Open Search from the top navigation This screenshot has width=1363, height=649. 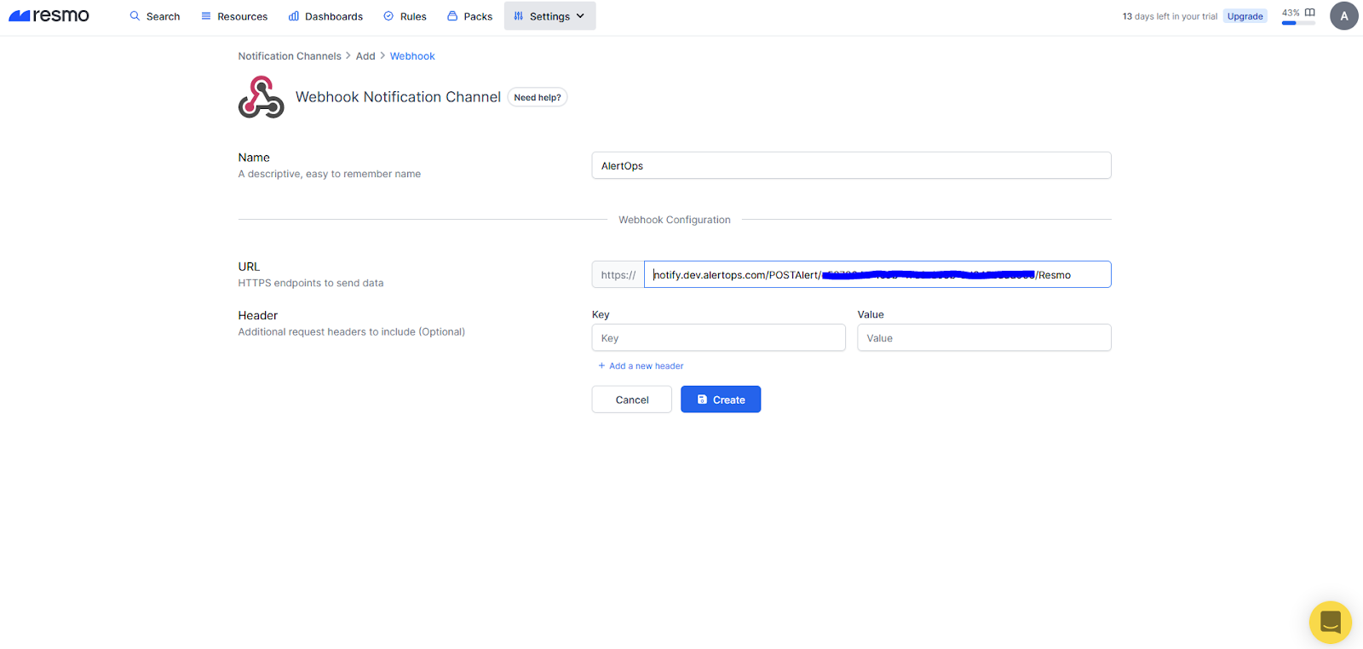tap(154, 16)
